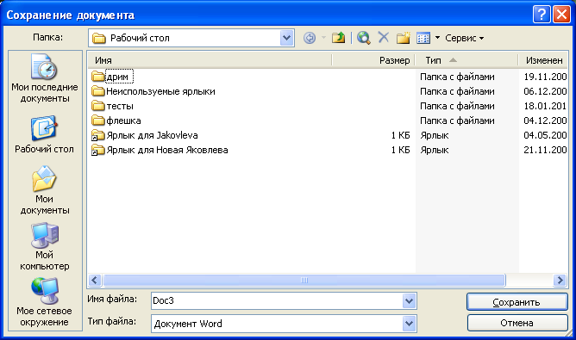Screen dimensions: 576x340
Task: Close the Сохранение документа dialog
Action: pos(561,15)
